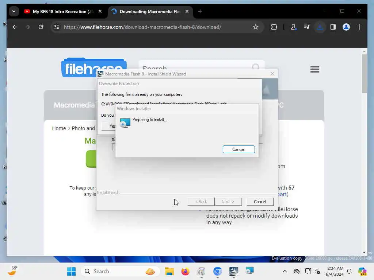The width and height of the screenshot is (374, 280).
Task: Click the InstallShield Wizard title bar icon
Action: (x=100, y=74)
